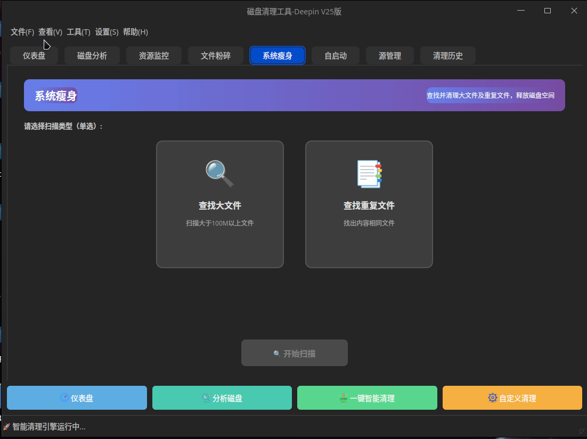
Task: Click the 智能清理引擎运行中... status text
Action: pyautogui.click(x=49, y=427)
